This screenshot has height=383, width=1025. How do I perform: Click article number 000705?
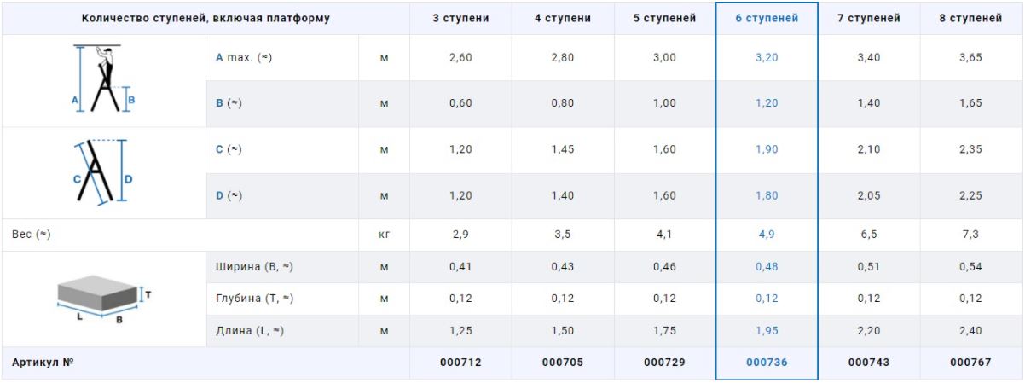563,363
